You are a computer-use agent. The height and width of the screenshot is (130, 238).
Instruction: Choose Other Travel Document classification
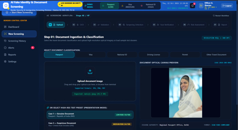tap(216, 55)
